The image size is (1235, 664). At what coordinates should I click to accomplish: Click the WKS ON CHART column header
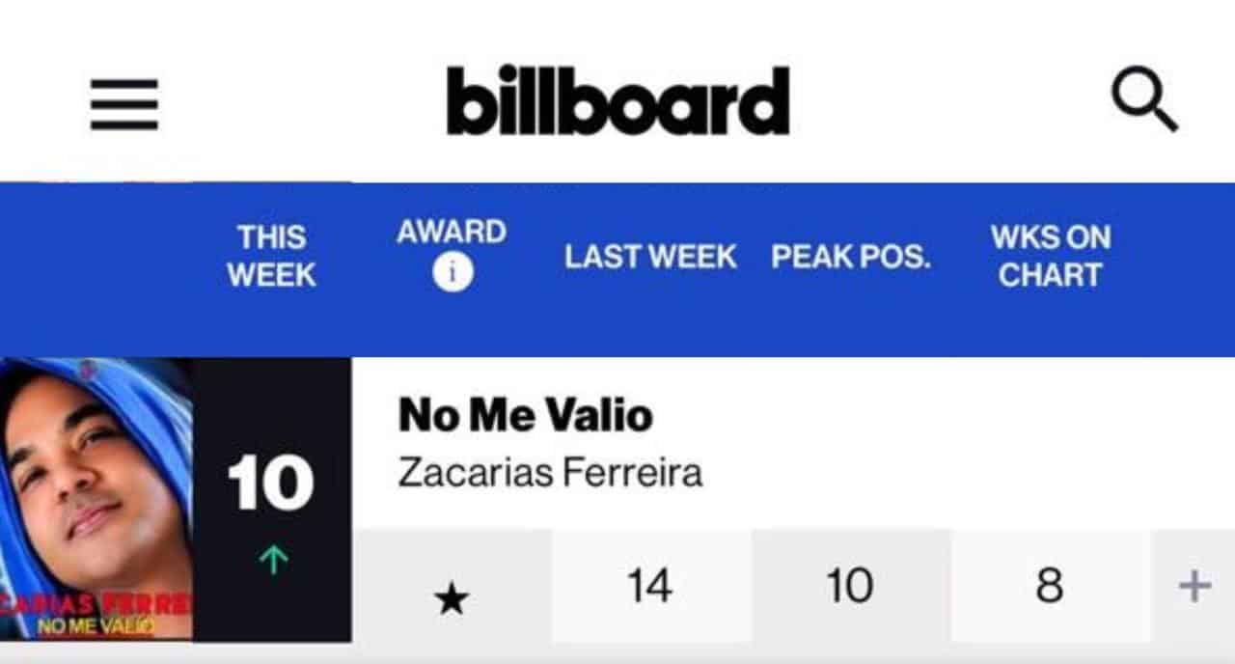[1050, 256]
